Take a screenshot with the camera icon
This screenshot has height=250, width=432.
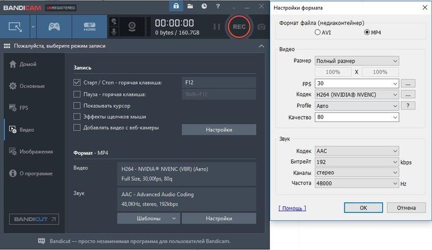click(x=261, y=27)
